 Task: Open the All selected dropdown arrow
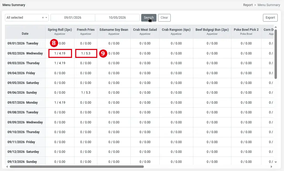[x=46, y=18]
